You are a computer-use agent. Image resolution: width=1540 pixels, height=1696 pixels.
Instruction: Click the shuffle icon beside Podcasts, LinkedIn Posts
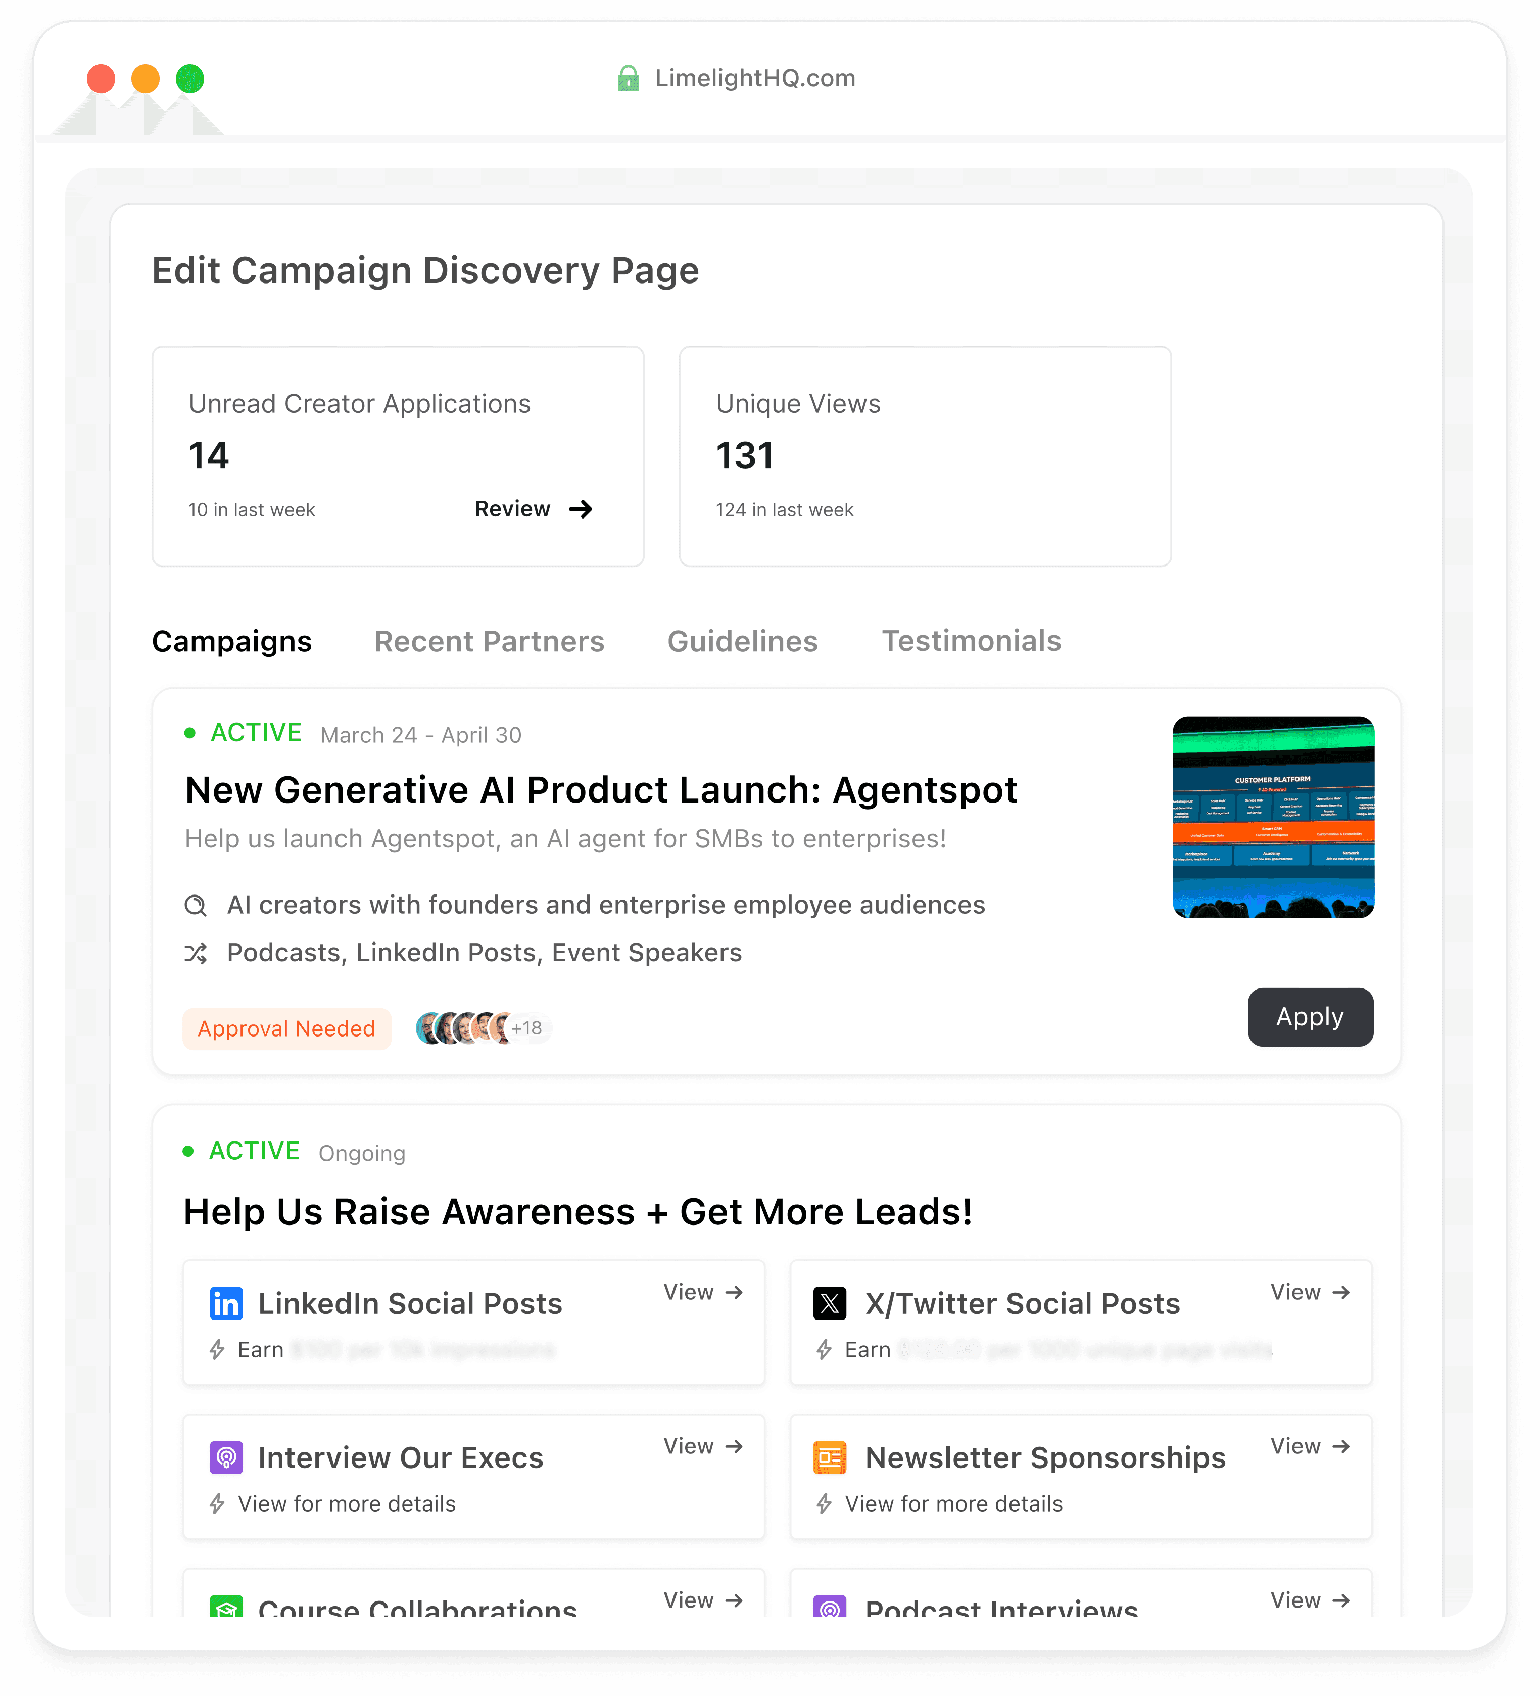(195, 953)
